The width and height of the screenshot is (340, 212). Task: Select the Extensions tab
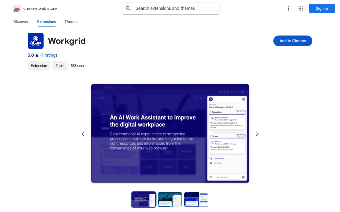click(46, 22)
